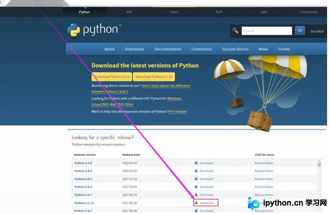This screenshot has width=330, height=214.
Task: Click the magnifier search icon
Action: [235, 31]
